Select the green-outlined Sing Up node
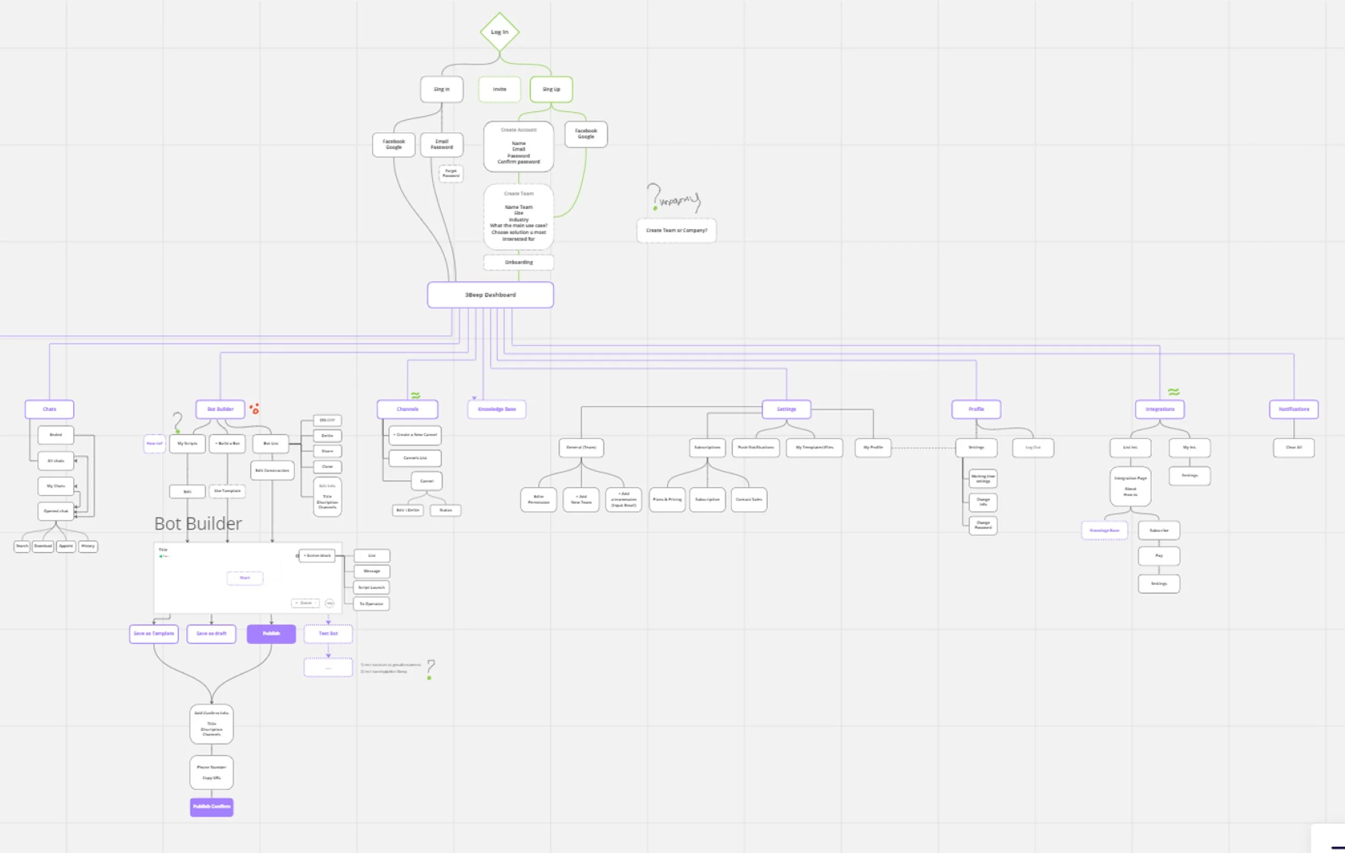1345x853 pixels. [x=551, y=89]
